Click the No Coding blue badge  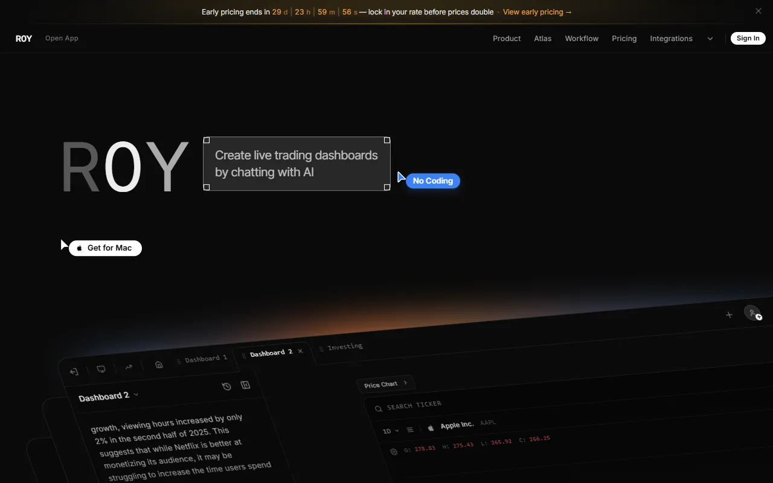(x=433, y=181)
